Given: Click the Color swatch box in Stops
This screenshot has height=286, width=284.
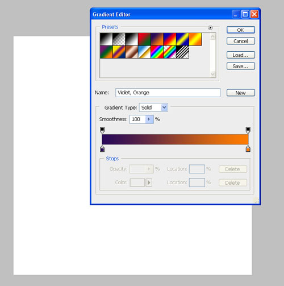Looking at the screenshot, I should pos(137,183).
